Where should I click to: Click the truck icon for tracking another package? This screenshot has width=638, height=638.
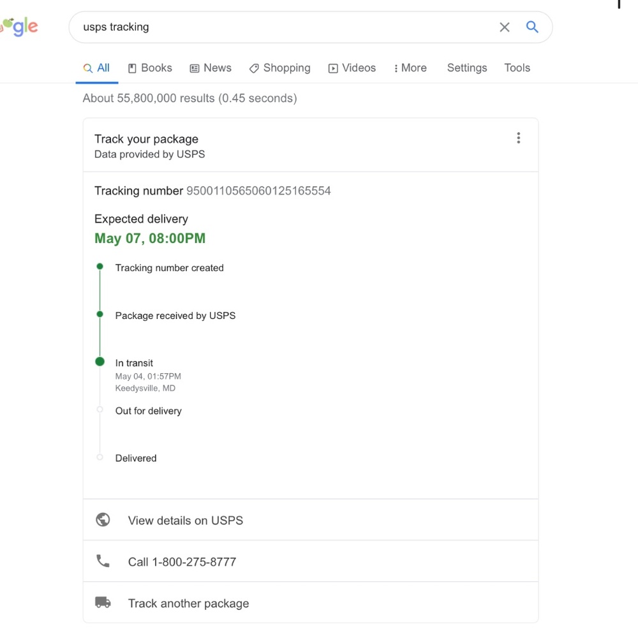tap(103, 603)
